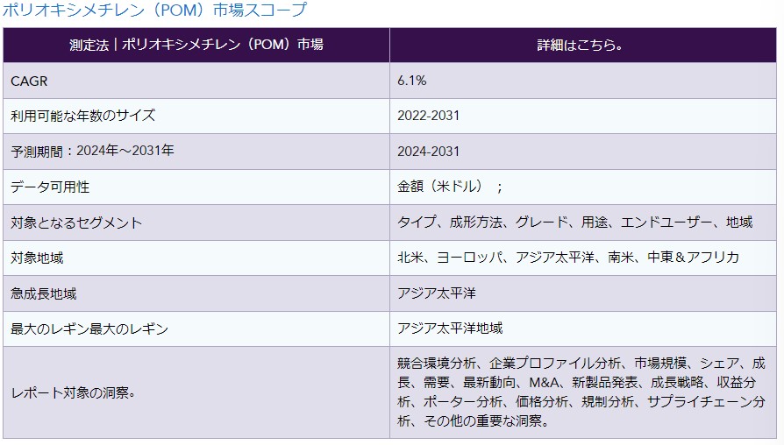Click the 詳細はこちら。 header cell
Image resolution: width=784 pixels, height=445 pixels.
tap(580, 45)
